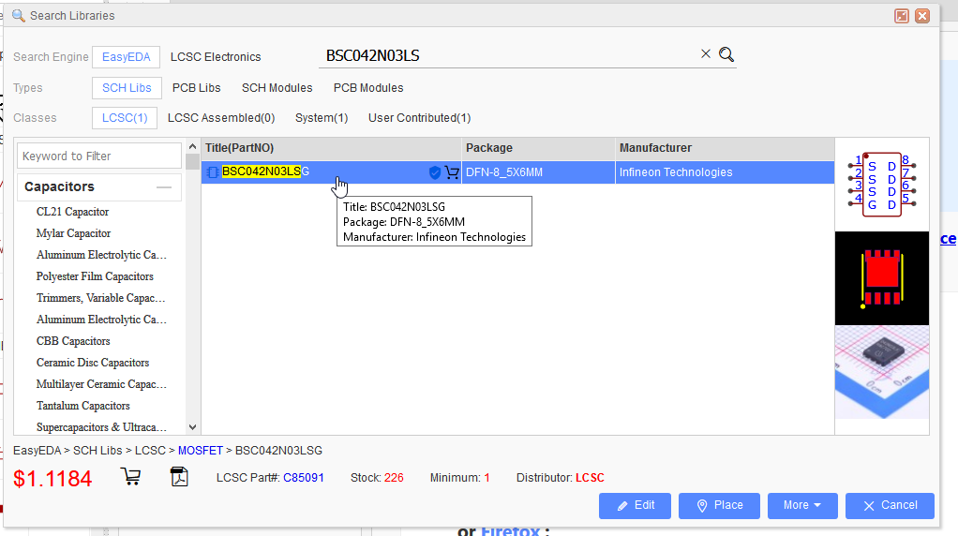Select Tantalum Capacitors category
Screen dimensions: 958x536
[x=83, y=406]
